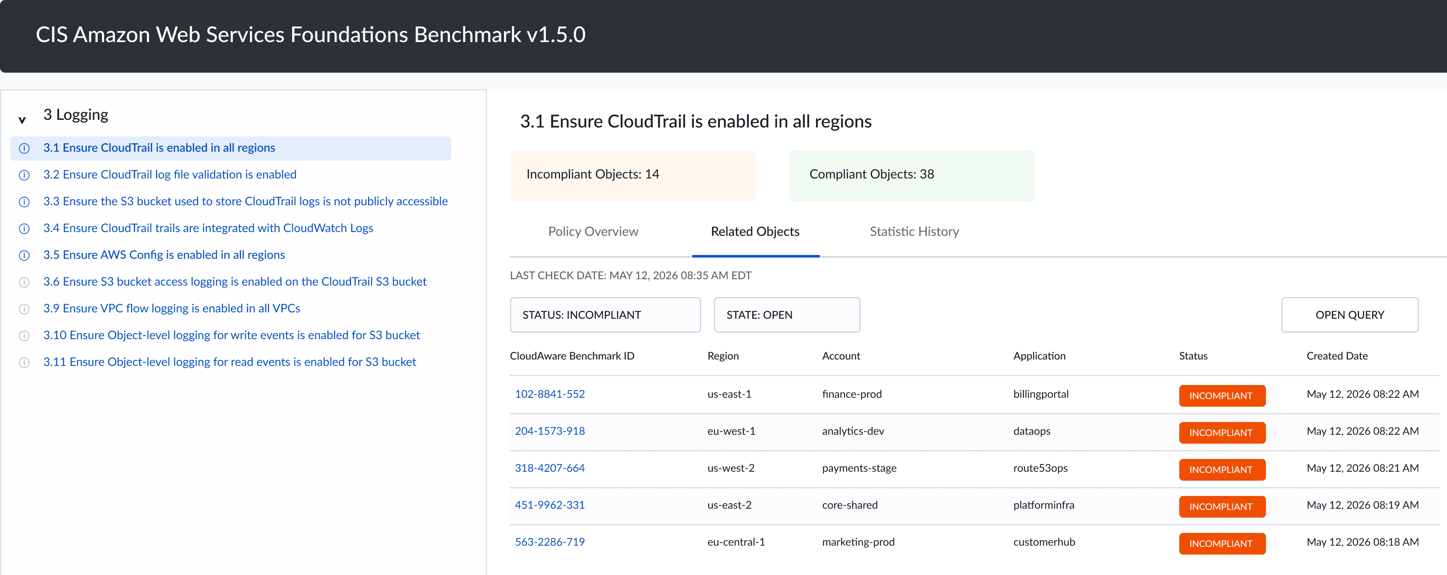This screenshot has width=1447, height=575.
Task: Click INCOMPLIANT badge in analytics-dev row
Action: [1221, 432]
